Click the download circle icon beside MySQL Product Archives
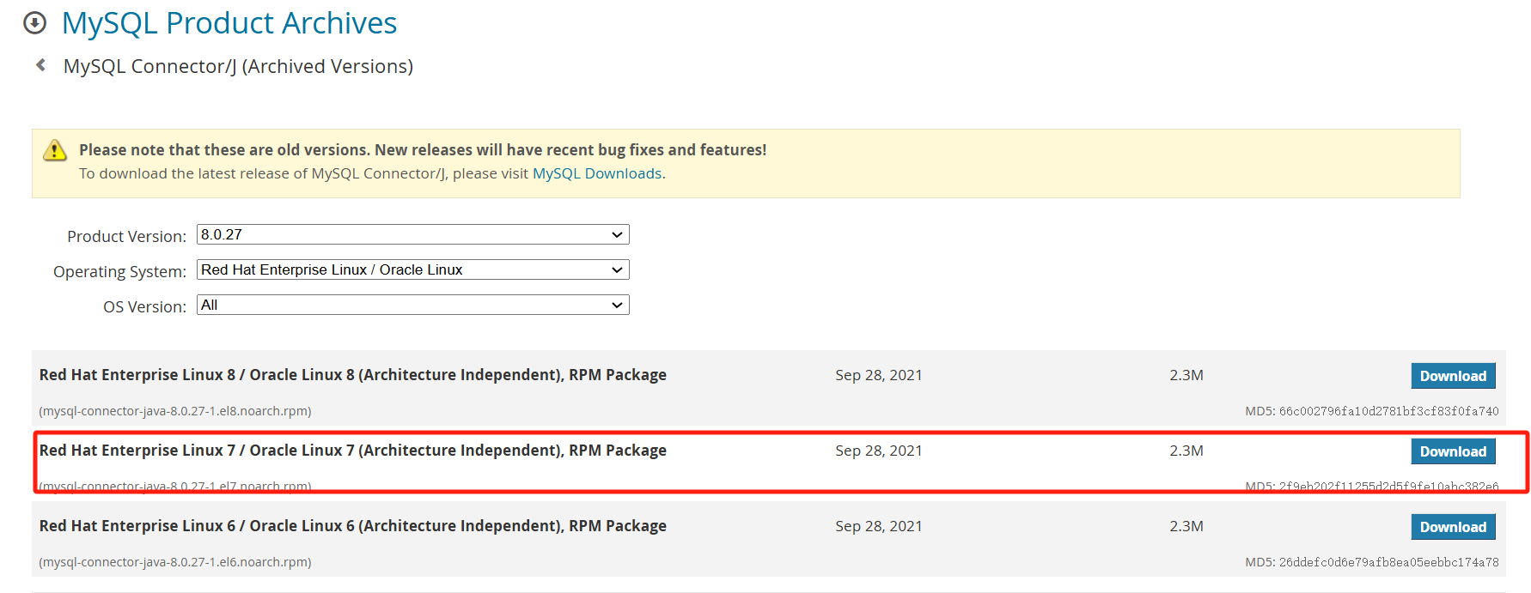Viewport: 1531px width, 593px height. 34,23
